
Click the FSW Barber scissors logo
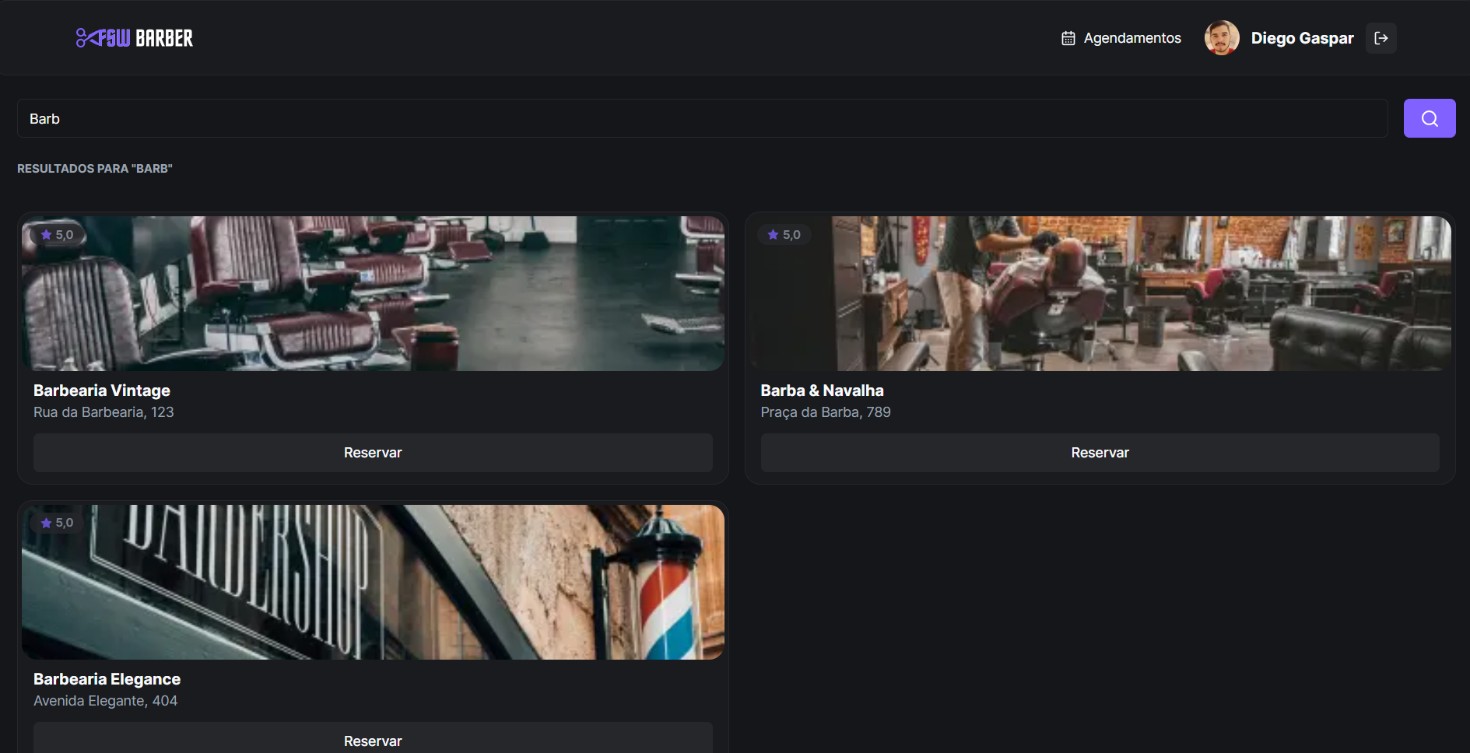pyautogui.click(x=134, y=38)
